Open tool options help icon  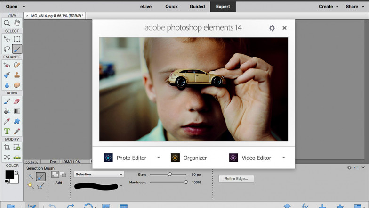pyautogui.click(x=349, y=167)
